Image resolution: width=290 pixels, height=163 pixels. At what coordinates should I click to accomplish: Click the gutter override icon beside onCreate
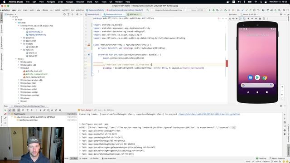tap(89, 55)
